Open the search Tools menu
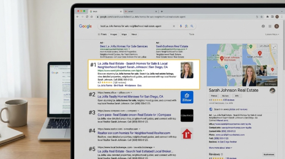Screen dimensions: 285x159 (191, 34)
